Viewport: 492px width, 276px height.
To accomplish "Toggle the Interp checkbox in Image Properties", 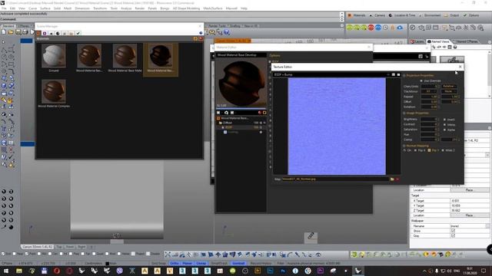I will coord(444,124).
